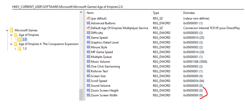Click the Type column header
Screen dimensions: 245x111
(x=156, y=13)
